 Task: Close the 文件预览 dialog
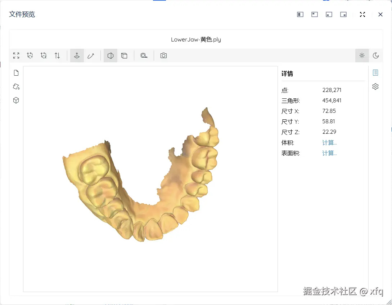(x=380, y=14)
